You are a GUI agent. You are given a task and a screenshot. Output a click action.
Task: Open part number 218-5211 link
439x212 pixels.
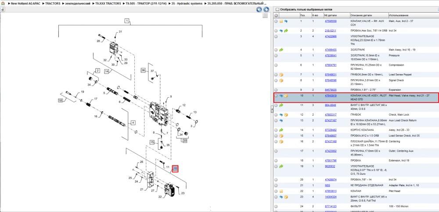point(331,31)
